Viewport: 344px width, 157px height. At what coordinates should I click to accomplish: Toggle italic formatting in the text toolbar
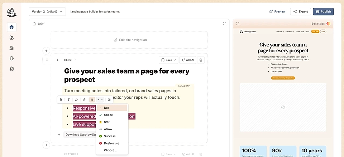pyautogui.click(x=68, y=100)
